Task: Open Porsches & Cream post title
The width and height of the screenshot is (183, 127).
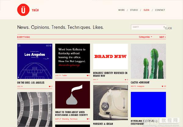Action: pos(103,124)
